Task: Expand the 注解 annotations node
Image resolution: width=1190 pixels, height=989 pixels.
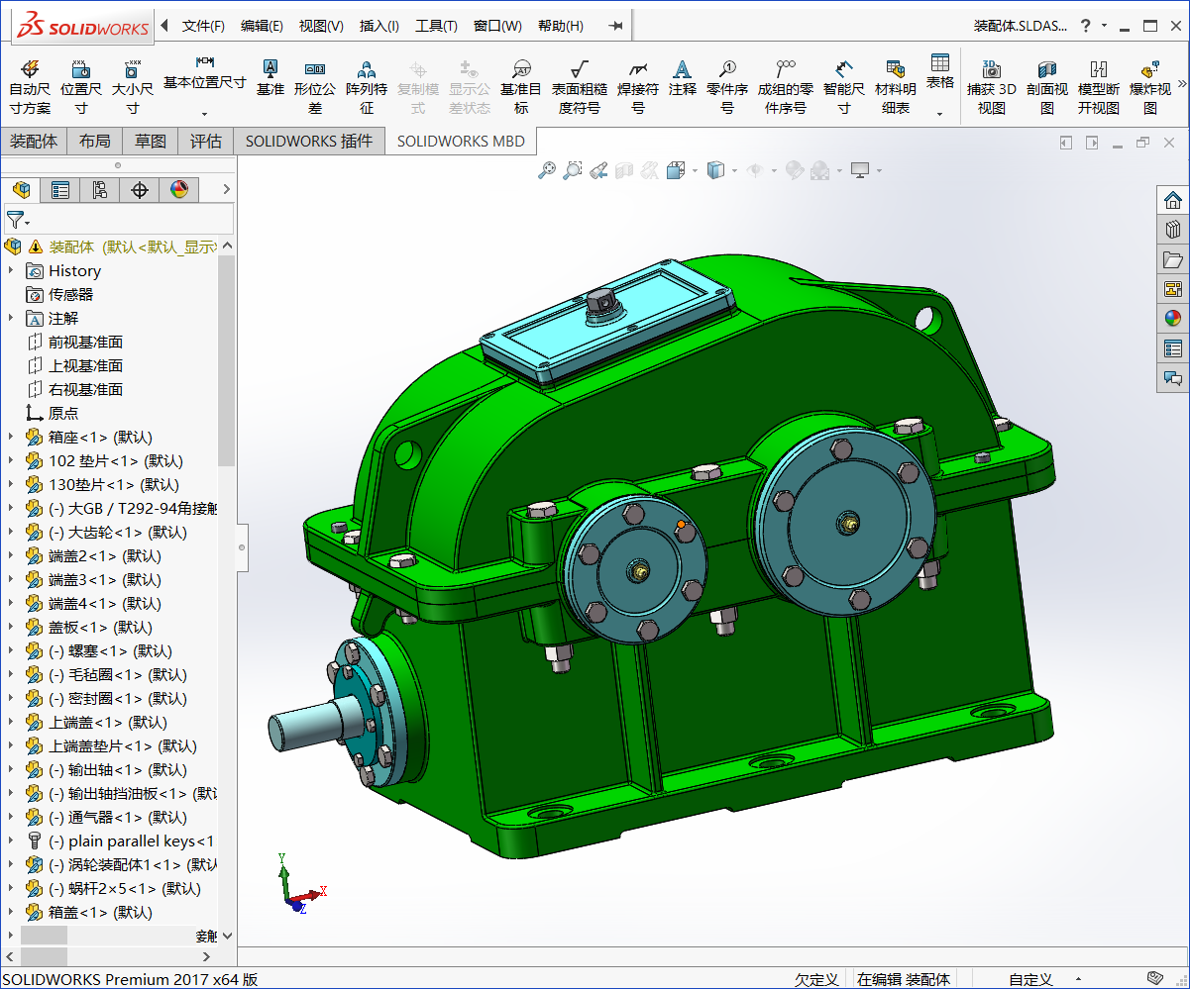Action: tap(11, 318)
